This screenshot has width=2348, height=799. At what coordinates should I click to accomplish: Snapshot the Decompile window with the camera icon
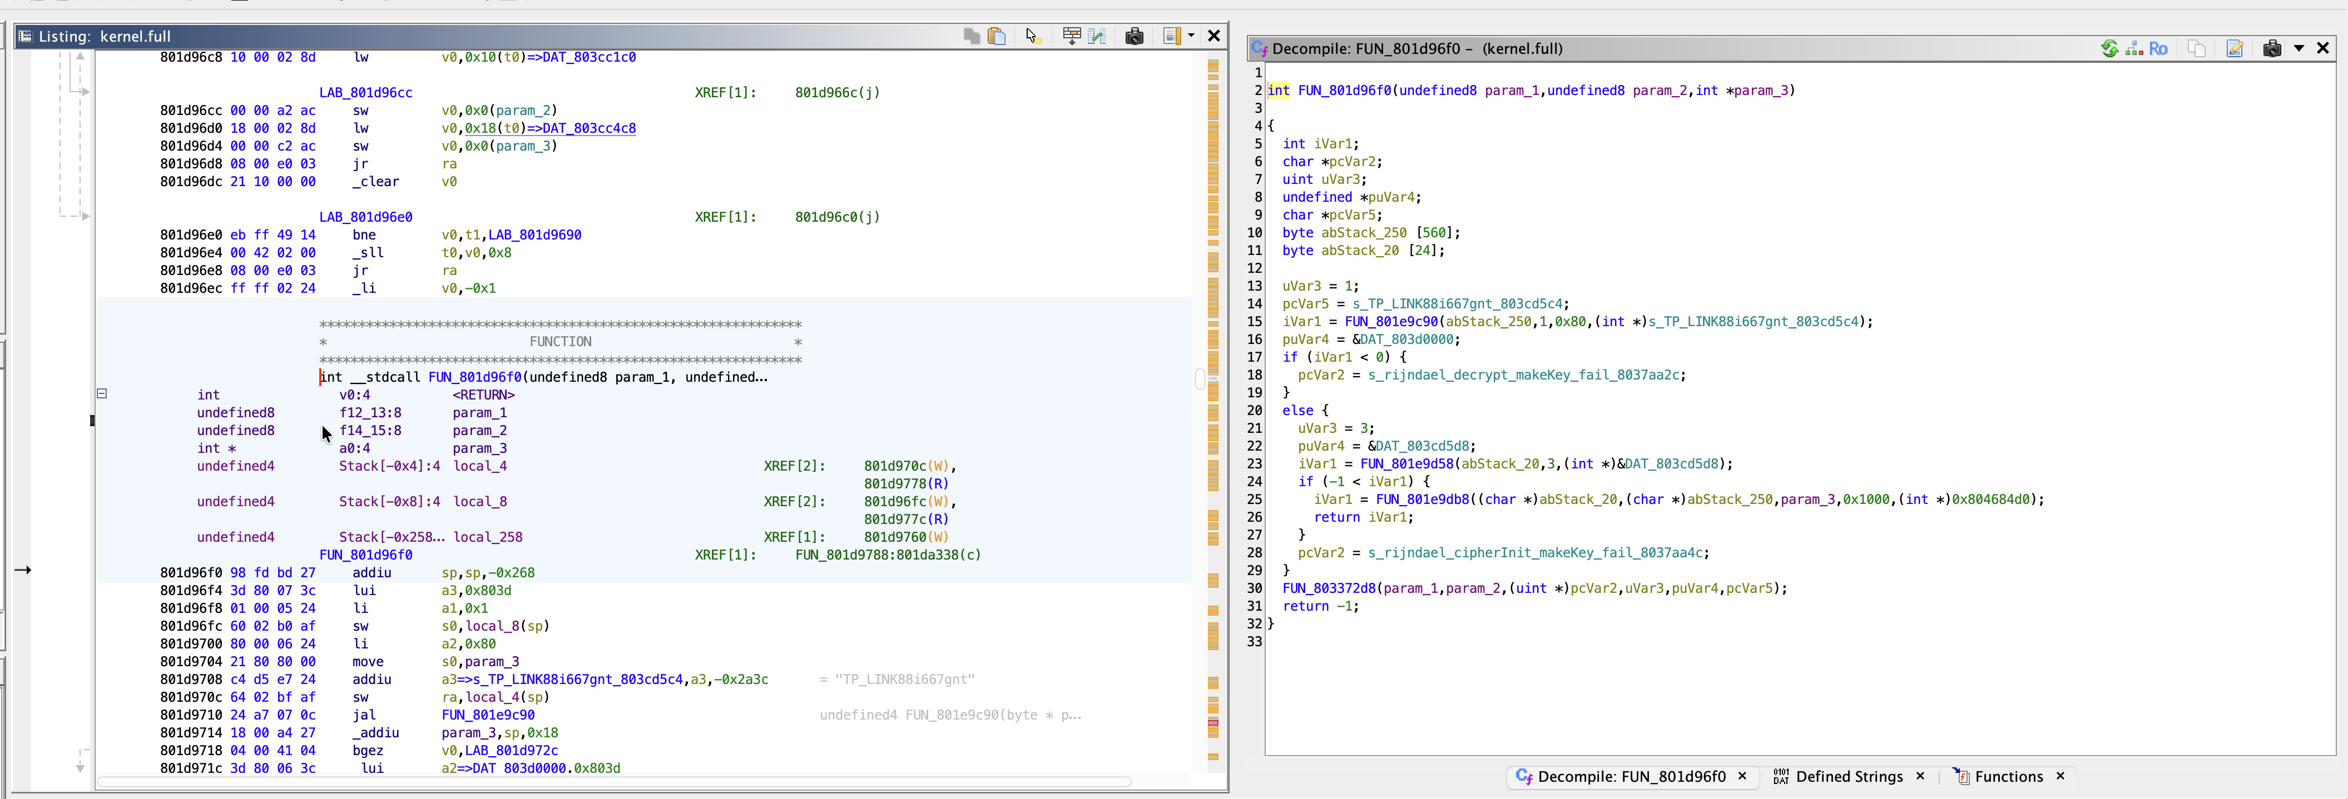click(2271, 49)
